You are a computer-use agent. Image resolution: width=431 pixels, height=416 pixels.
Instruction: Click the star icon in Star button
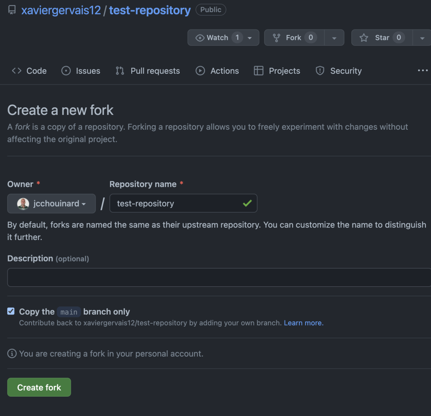(364, 37)
